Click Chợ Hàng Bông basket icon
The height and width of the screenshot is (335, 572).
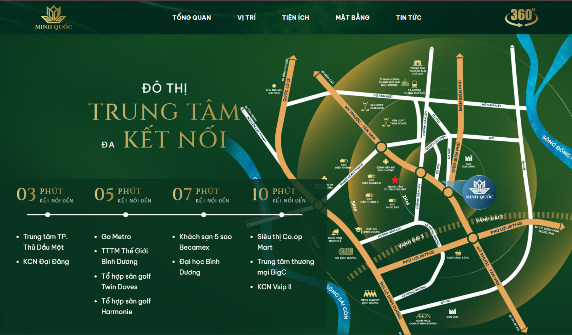(x=458, y=253)
